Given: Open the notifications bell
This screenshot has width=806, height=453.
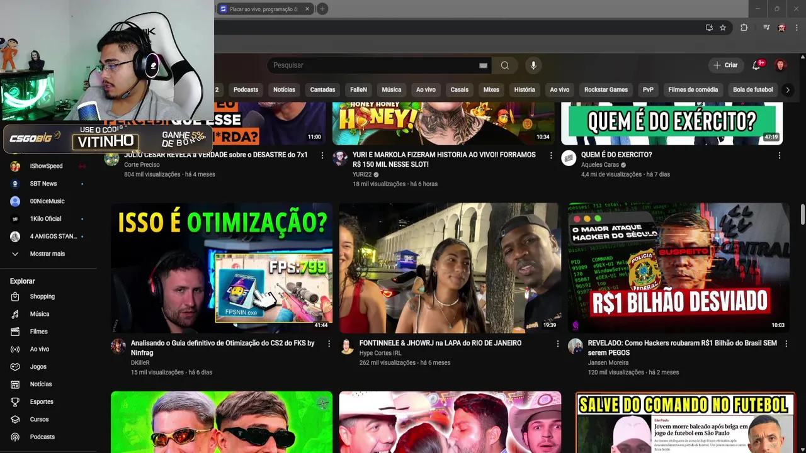Looking at the screenshot, I should [x=757, y=65].
